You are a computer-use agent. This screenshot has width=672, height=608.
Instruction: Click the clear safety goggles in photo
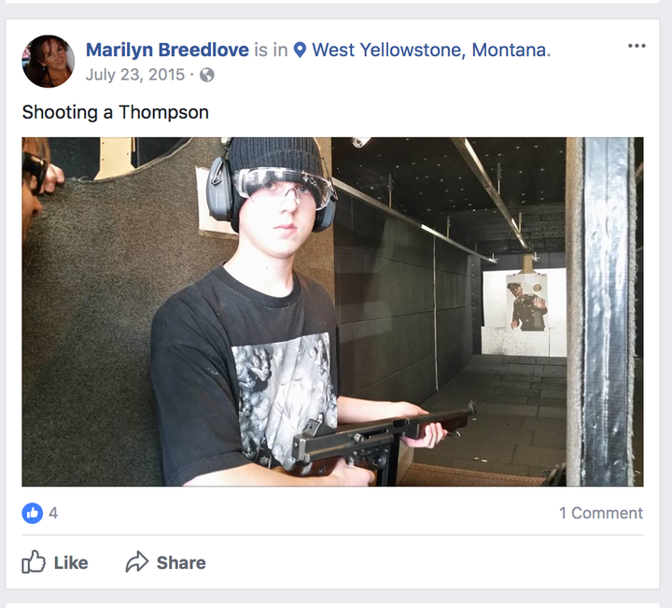(284, 186)
